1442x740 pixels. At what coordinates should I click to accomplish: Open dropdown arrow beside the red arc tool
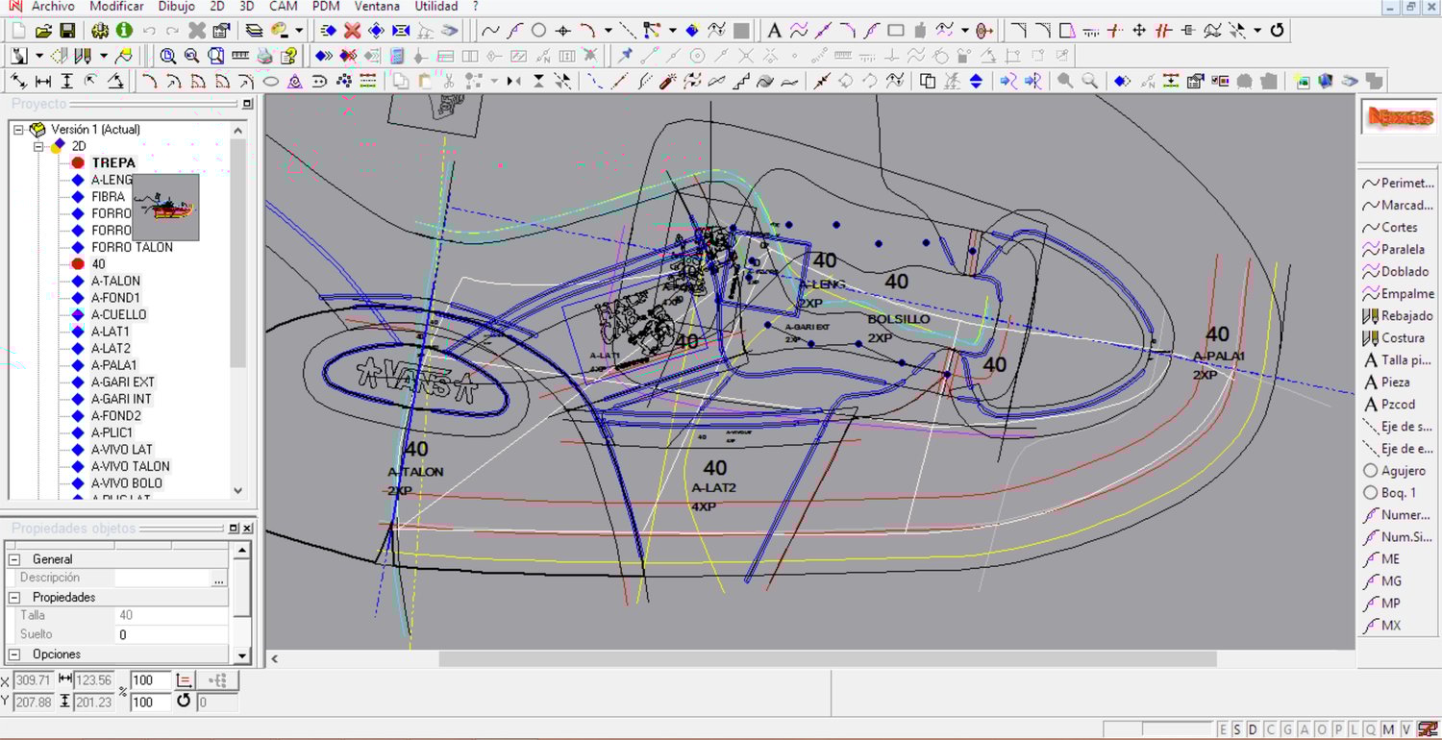pyautogui.click(x=609, y=31)
